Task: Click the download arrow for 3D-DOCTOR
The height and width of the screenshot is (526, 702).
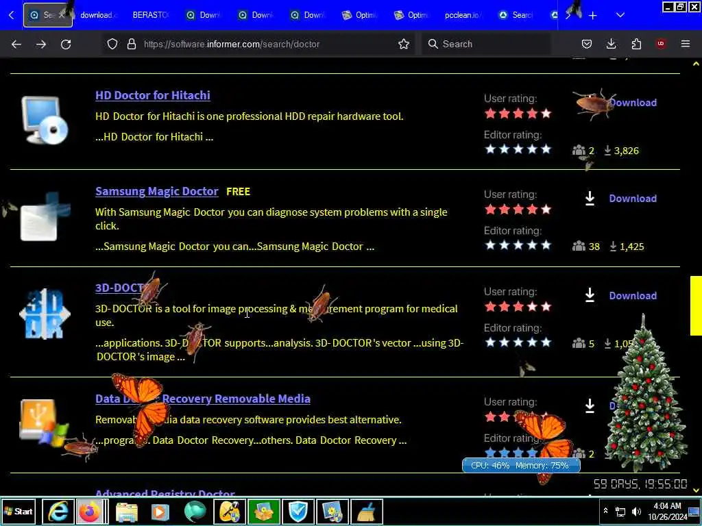Action: [590, 295]
